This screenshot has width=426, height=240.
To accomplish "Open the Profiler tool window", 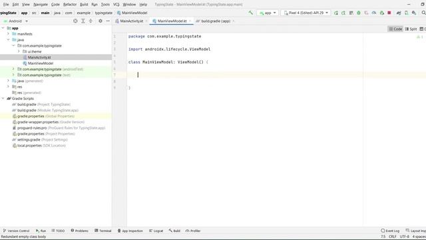I will 193,231.
